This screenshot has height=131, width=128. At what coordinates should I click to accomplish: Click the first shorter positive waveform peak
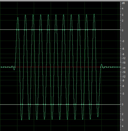18,18
